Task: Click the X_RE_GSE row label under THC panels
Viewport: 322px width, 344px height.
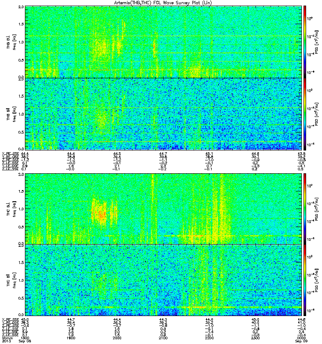Action: [x=10, y=319]
